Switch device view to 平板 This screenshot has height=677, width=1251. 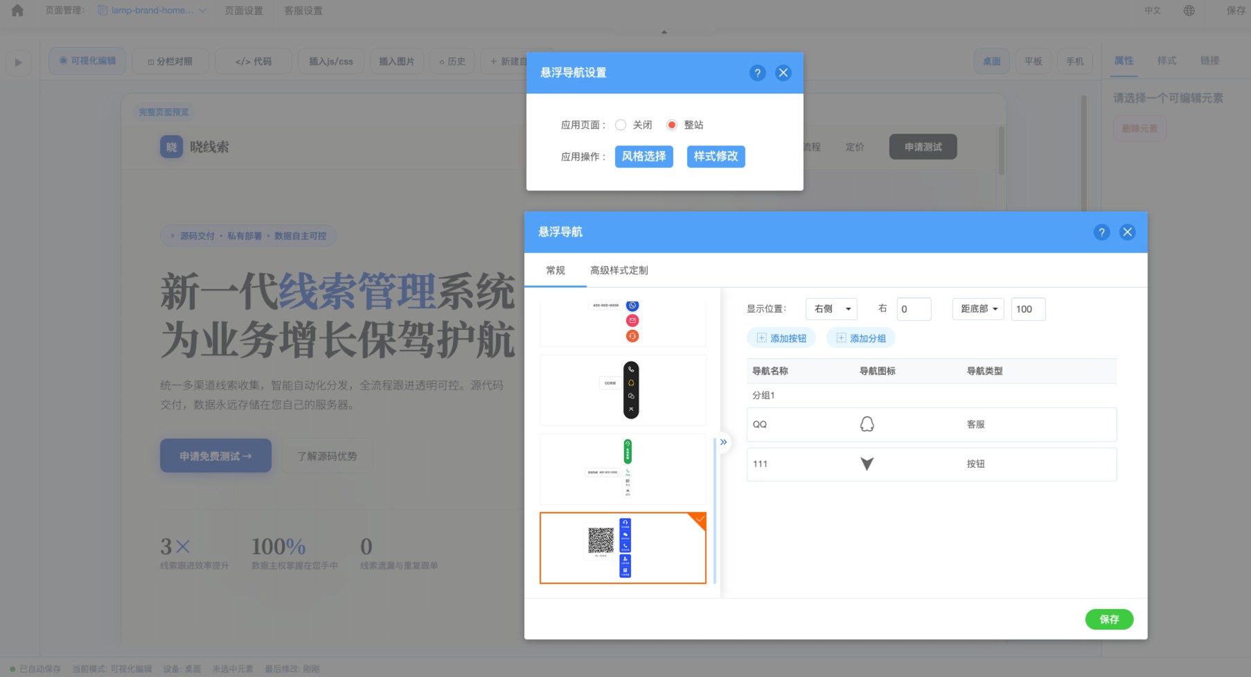coord(1033,61)
